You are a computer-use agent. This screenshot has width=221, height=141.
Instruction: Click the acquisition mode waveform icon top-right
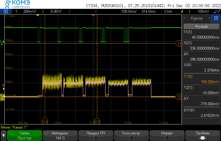pos(217,11)
